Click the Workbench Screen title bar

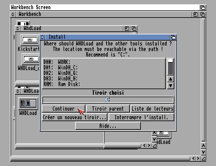[105, 7]
